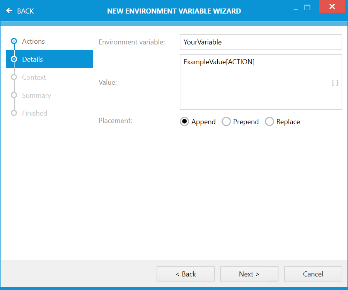Click the Context step indicator circle

tap(14, 77)
